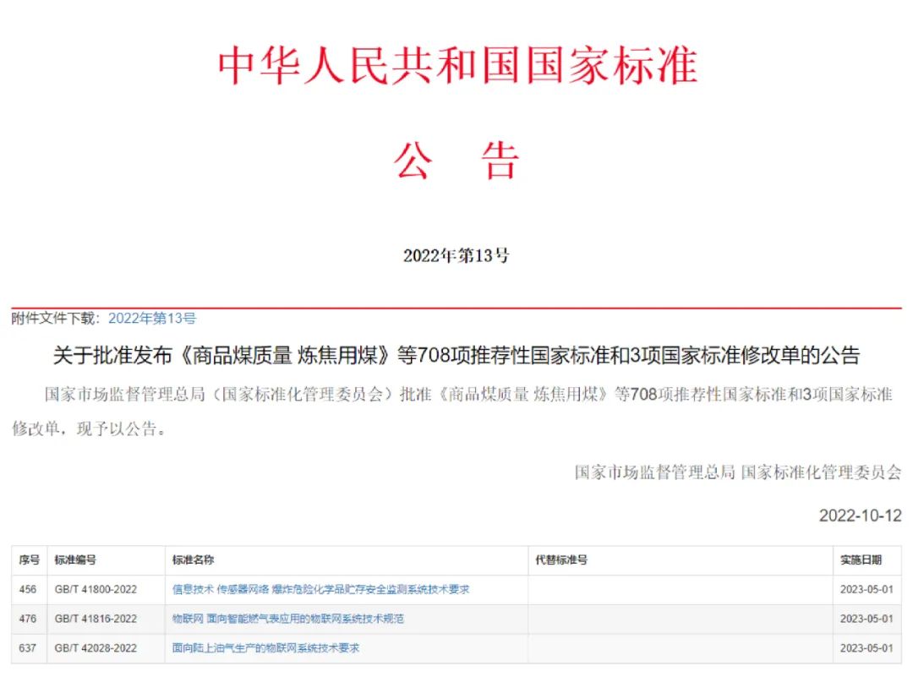The width and height of the screenshot is (913, 682).
Task: Open the 2022年第13号 attachment download link
Action: click(152, 319)
